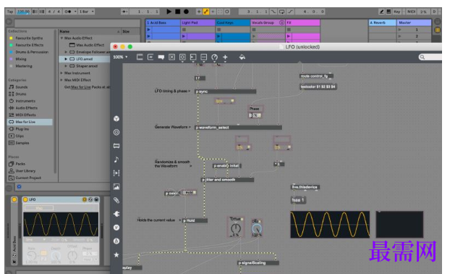Viewport: 450px width, 274px height.
Task: Enable MIDI map mode button
Action: 411,12
